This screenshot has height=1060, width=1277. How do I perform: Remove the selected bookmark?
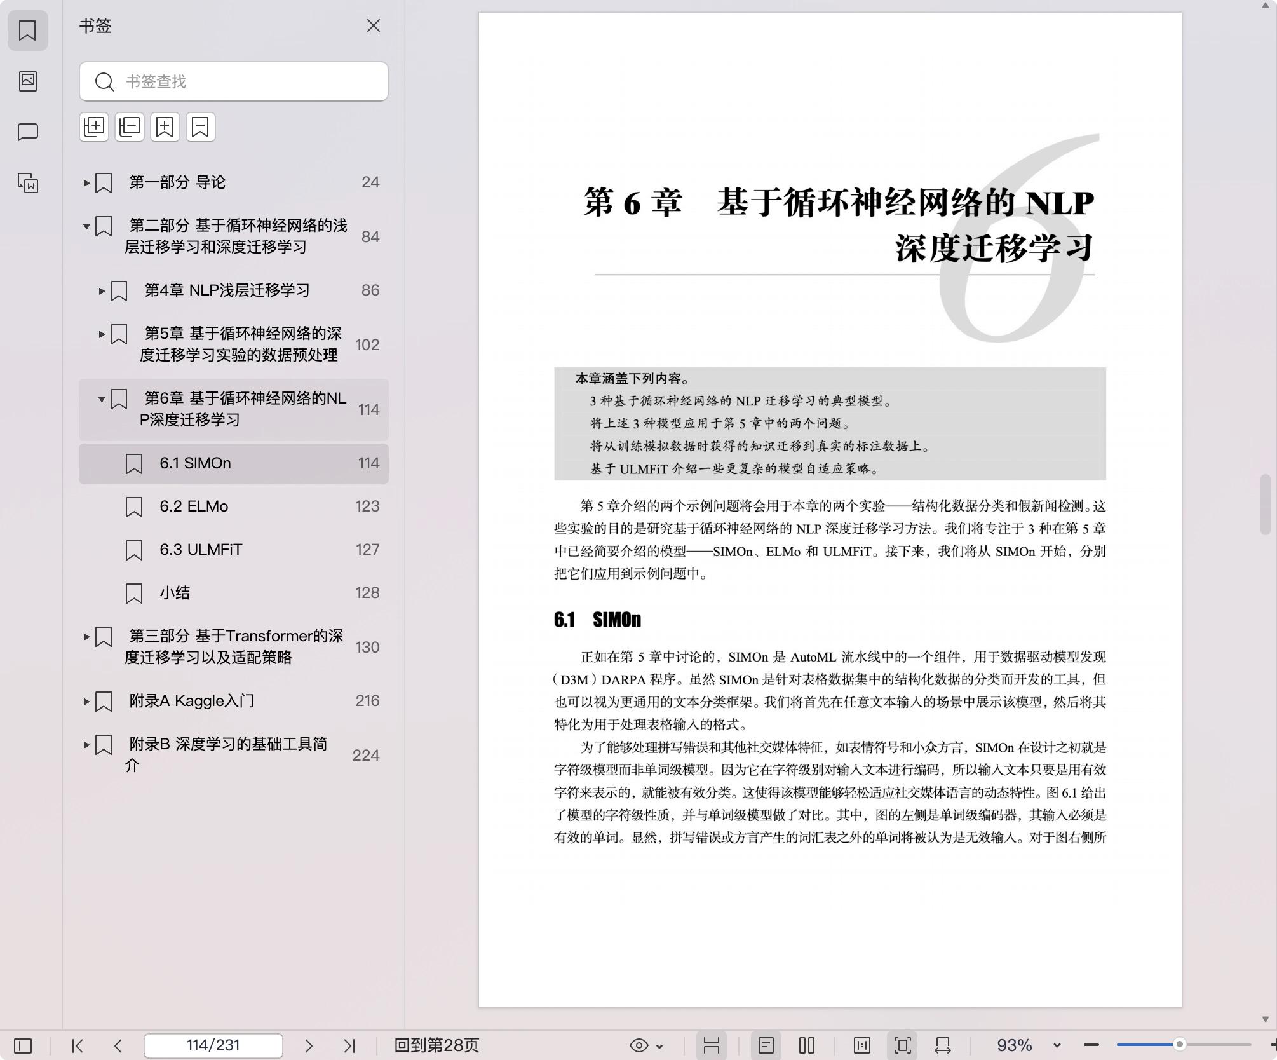click(201, 127)
